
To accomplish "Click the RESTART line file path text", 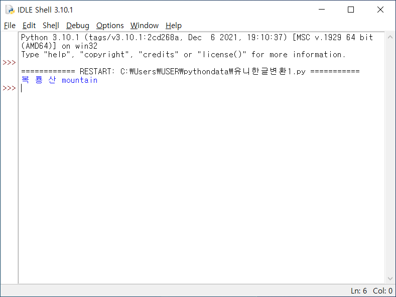I will pyautogui.click(x=213, y=71).
